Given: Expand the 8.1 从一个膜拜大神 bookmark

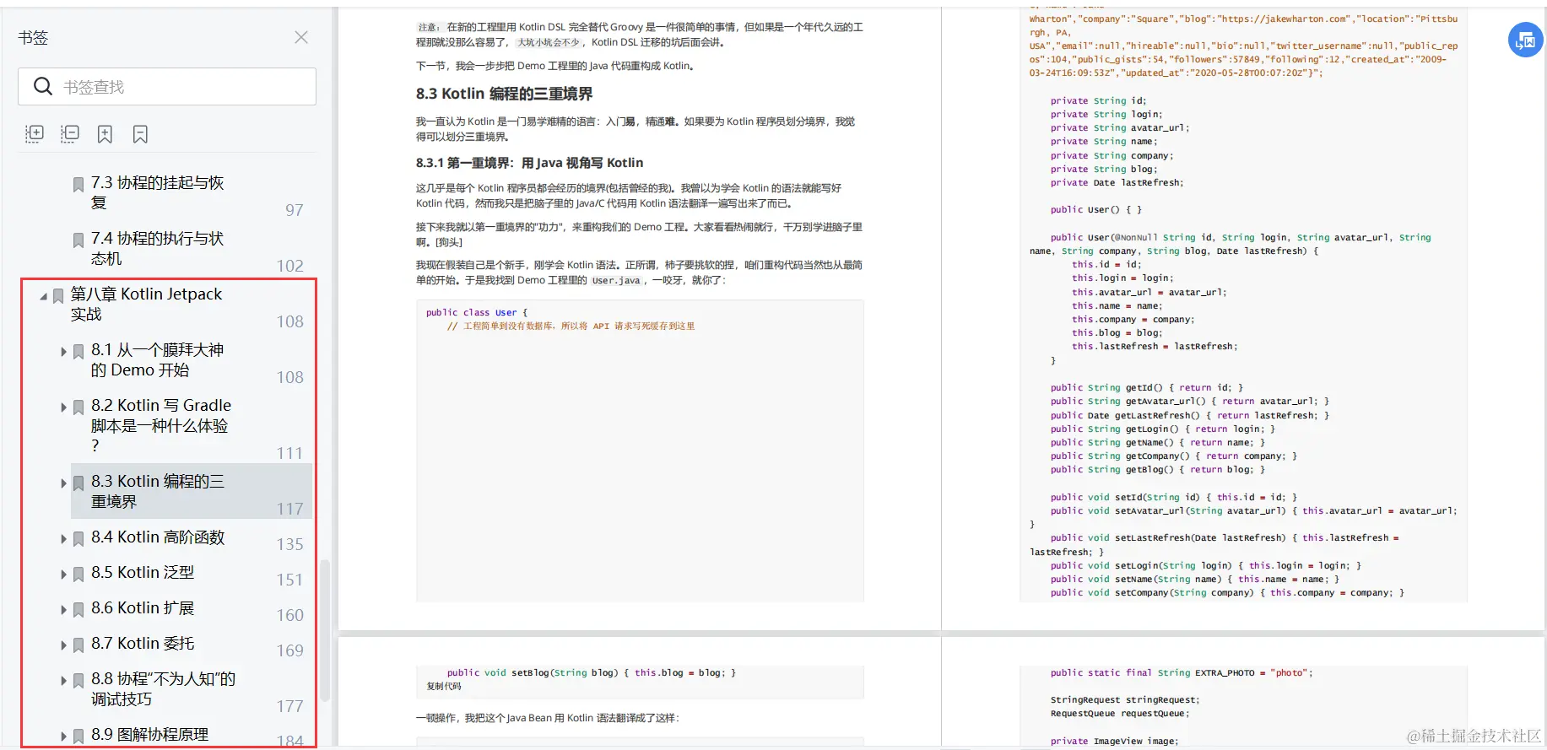Looking at the screenshot, I should click(63, 352).
